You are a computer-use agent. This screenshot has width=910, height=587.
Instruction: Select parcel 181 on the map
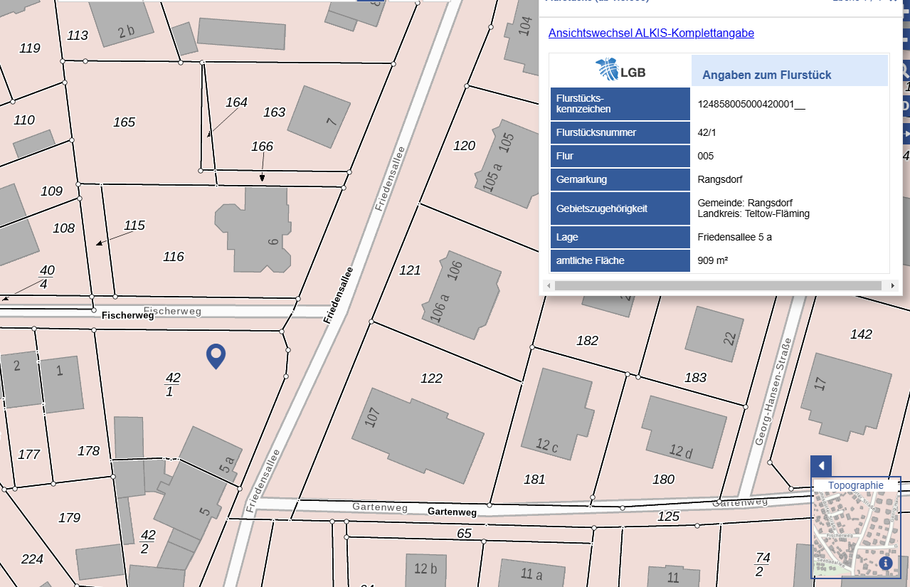coord(534,479)
